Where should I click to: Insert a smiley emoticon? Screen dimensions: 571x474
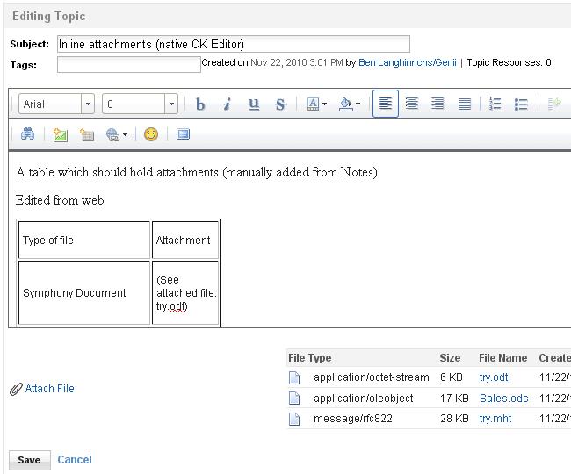click(x=151, y=134)
